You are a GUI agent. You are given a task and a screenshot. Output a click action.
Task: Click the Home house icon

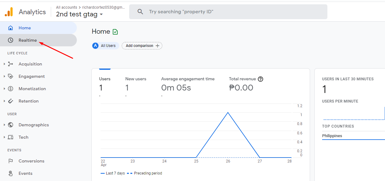(11, 28)
